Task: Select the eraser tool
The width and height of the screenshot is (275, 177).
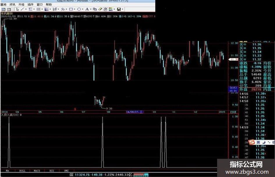Action: (x=100, y=9)
